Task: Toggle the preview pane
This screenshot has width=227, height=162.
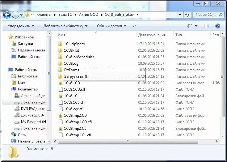Action: pos(207,26)
